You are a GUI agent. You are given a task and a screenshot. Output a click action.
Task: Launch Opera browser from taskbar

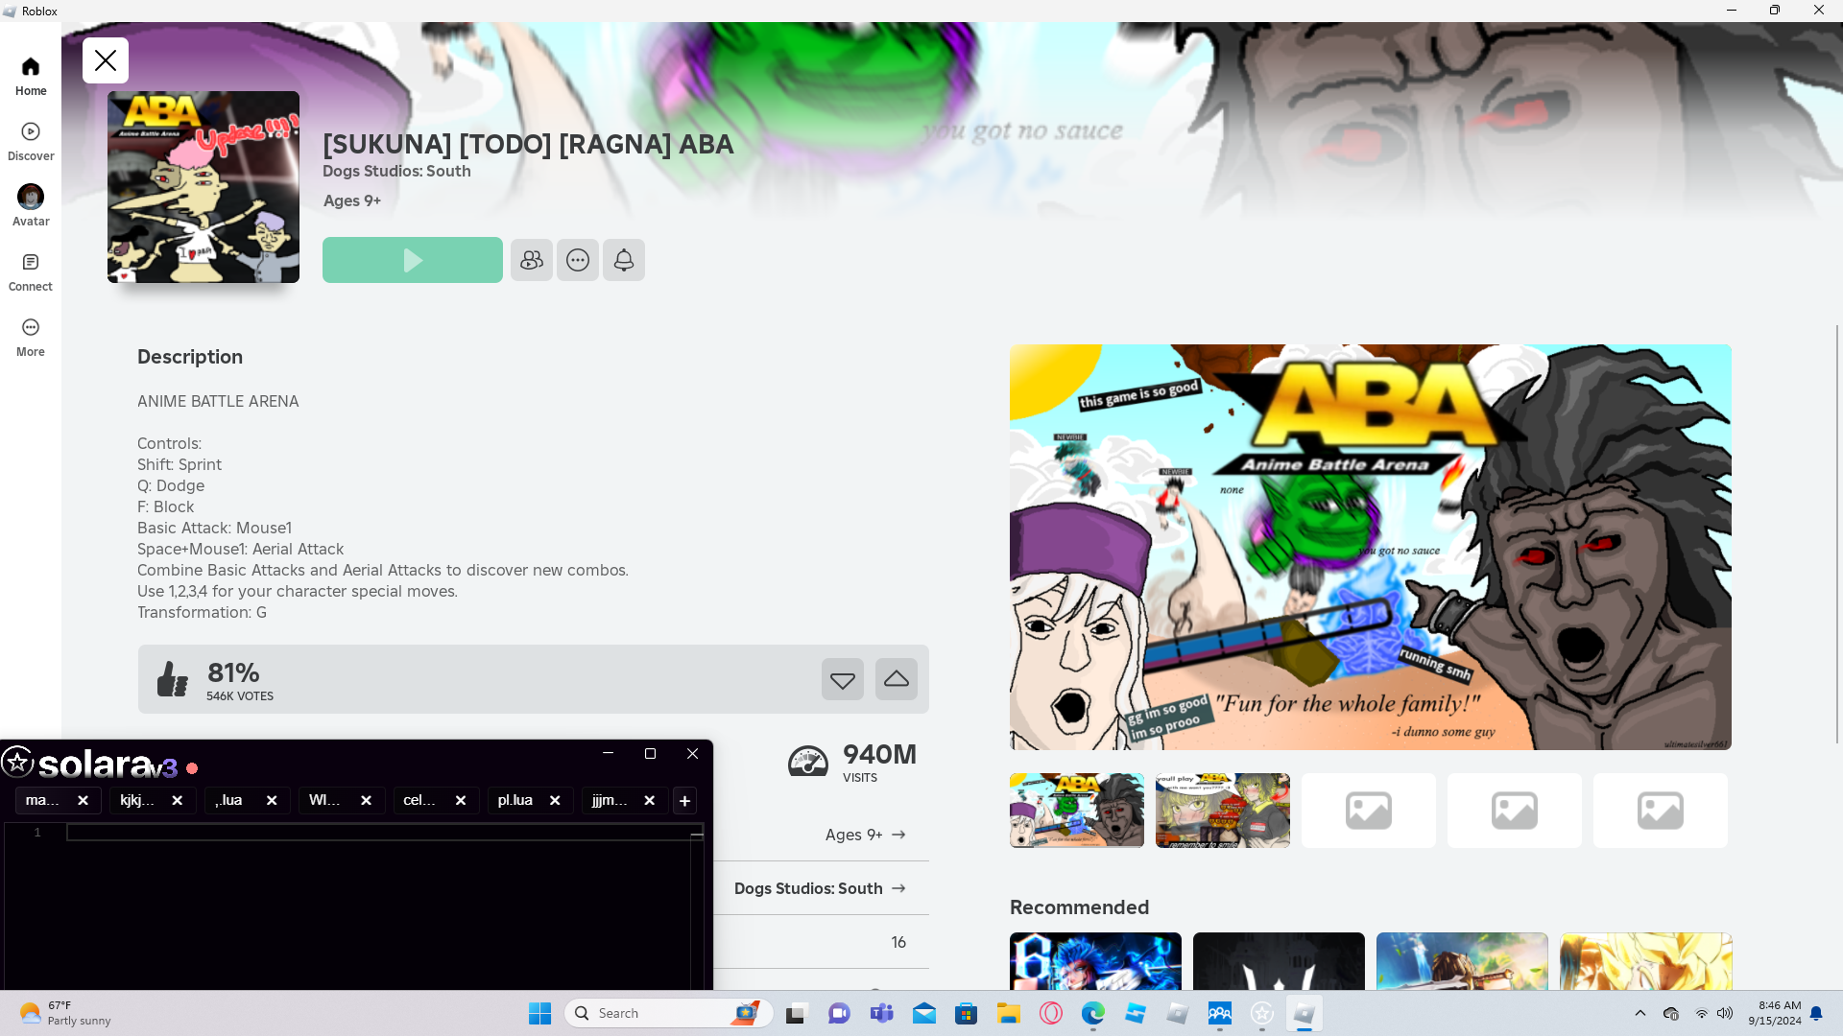tap(1051, 1013)
